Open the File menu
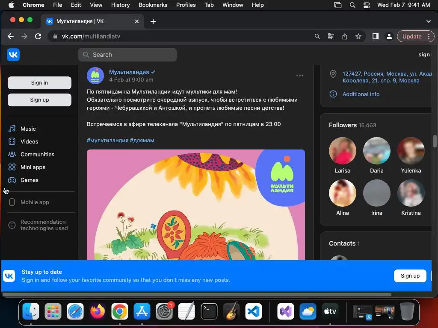 [58, 5]
